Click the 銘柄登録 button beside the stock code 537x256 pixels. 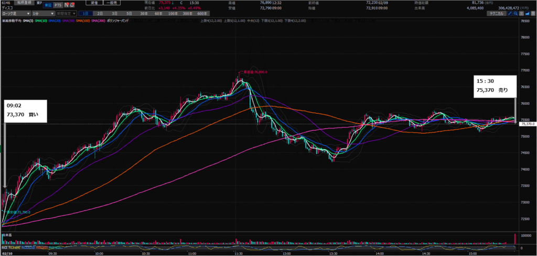pyautogui.click(x=26, y=3)
